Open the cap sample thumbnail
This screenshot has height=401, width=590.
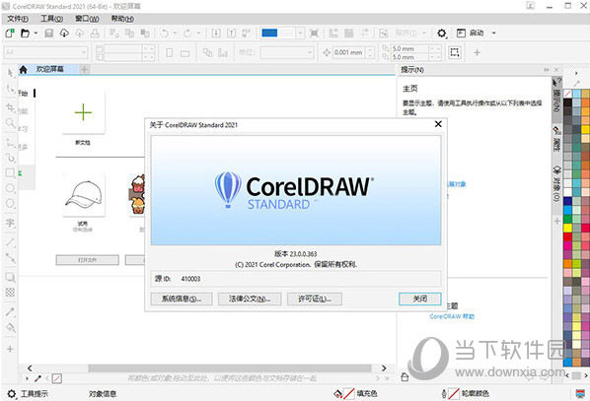click(x=83, y=195)
